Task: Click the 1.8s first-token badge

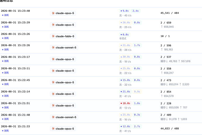Action: pos(137,103)
